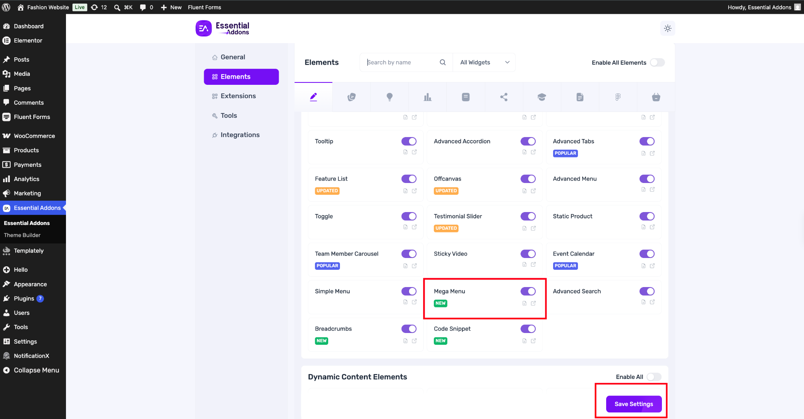Screen dimensions: 804x419
Task: Open Mega Menu documentation icon
Action: coord(524,303)
